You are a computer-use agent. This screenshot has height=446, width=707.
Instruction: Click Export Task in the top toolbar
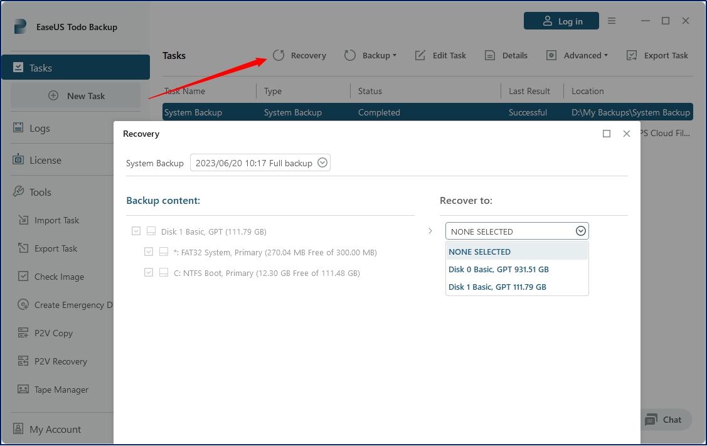tap(657, 55)
